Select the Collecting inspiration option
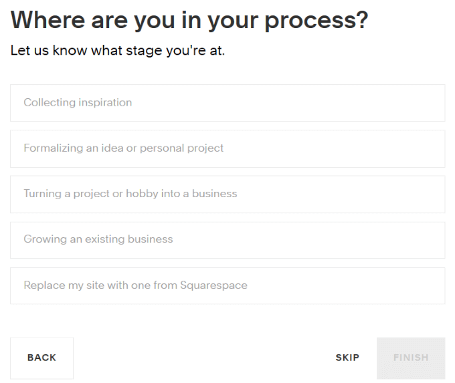Screen dimensions: 455x383 coord(227,103)
